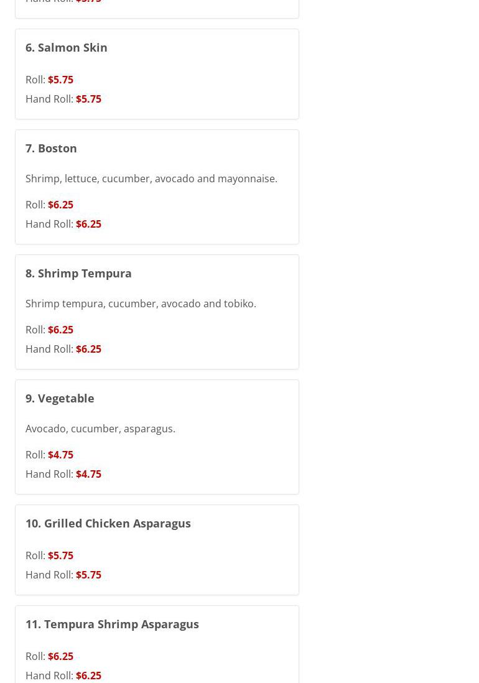Open the Salmon Skin menu item
The image size is (479, 683).
(67, 47)
